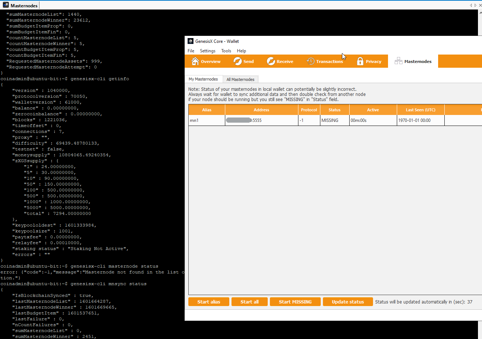
Task: Click the right tab-scroll arrow in the terminal
Action: [475, 5]
